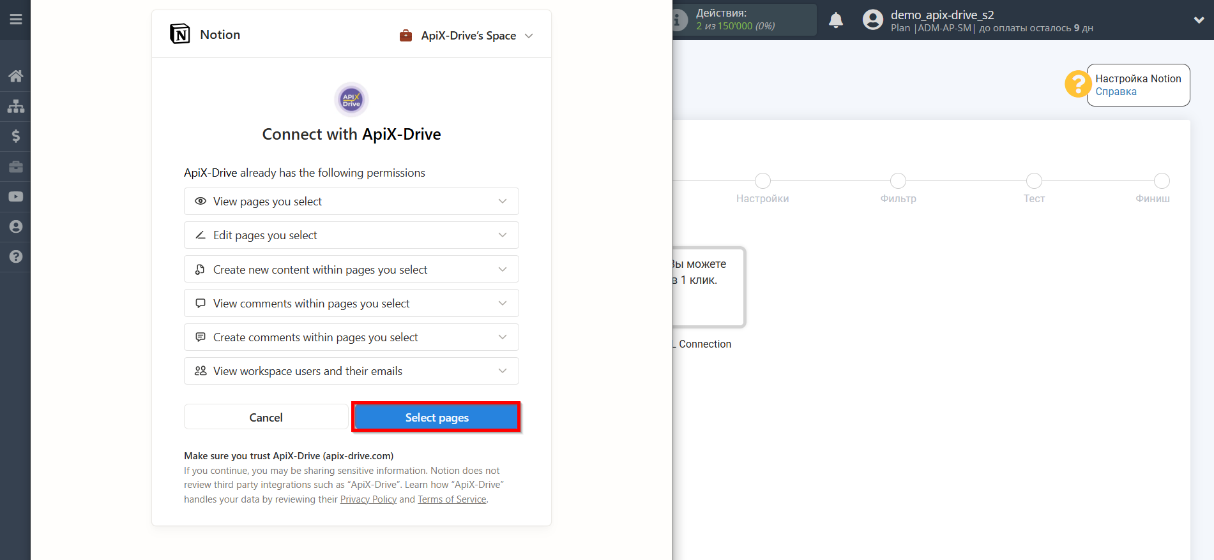Open the user profile icon in the sidebar
The width and height of the screenshot is (1214, 560).
(16, 226)
